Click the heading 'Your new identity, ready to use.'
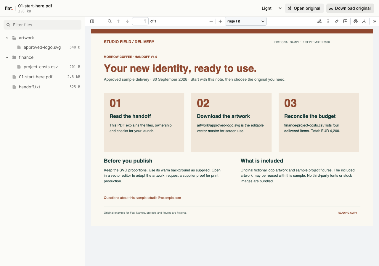379x266 pixels. point(180,68)
